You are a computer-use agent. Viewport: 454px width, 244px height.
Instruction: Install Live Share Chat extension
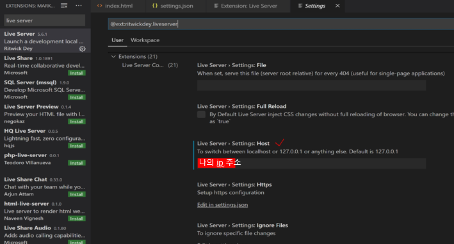[x=77, y=194]
